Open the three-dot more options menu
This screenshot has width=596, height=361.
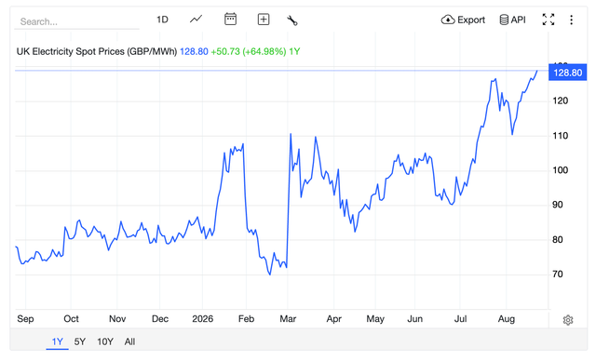point(571,20)
